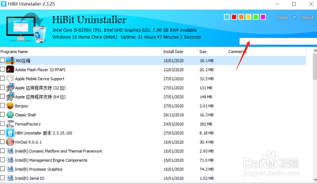317x184 pixels.
Task: Choose the orange theme color
Action: click(x=241, y=17)
